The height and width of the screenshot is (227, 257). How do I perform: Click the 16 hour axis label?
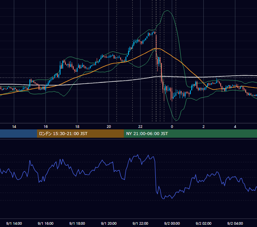click(46, 127)
